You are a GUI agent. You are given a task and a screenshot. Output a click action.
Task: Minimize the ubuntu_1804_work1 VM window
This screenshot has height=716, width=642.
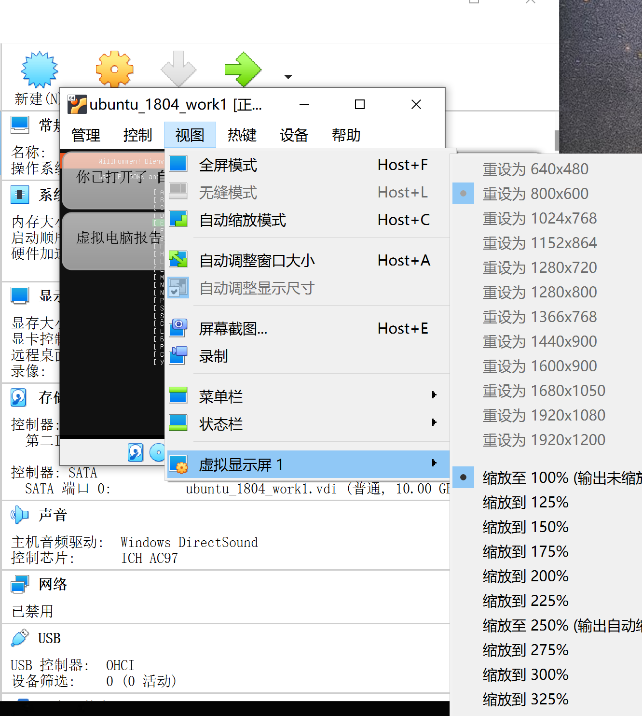pyautogui.click(x=304, y=104)
